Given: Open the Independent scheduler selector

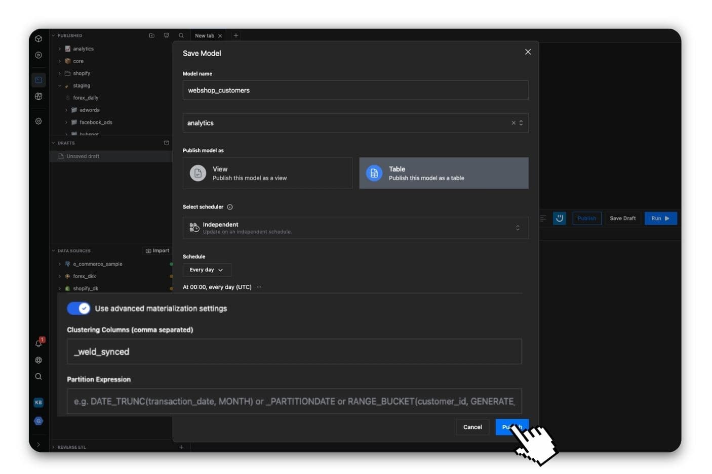Looking at the screenshot, I should (355, 227).
